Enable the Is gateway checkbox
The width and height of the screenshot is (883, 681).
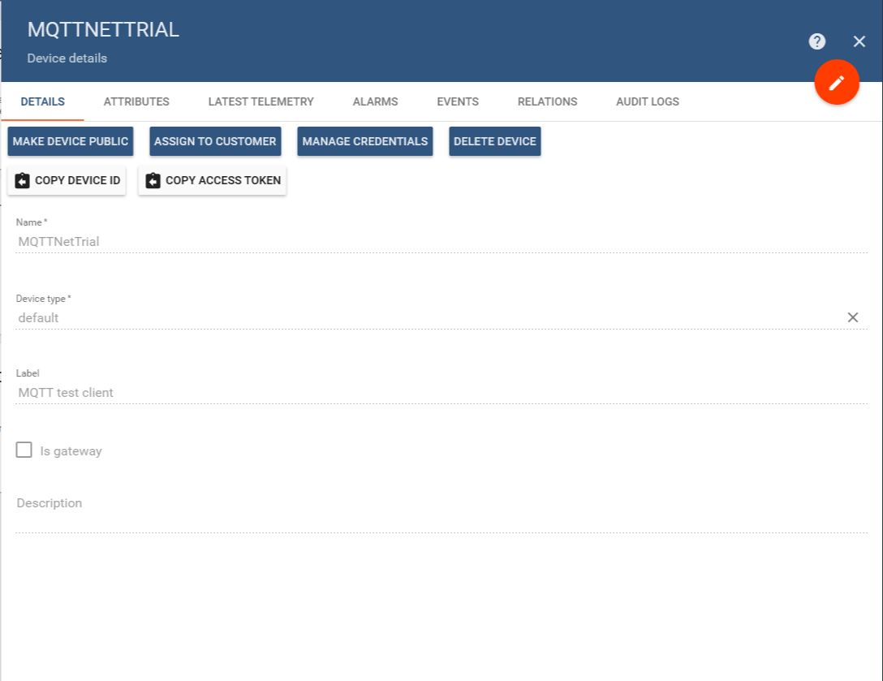[24, 449]
